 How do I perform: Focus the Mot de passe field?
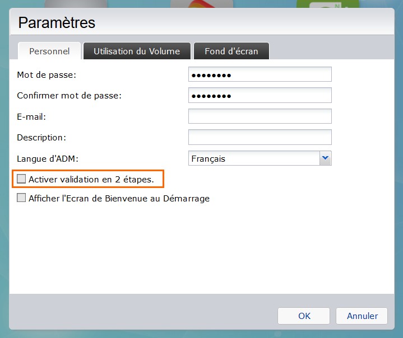tap(260, 74)
